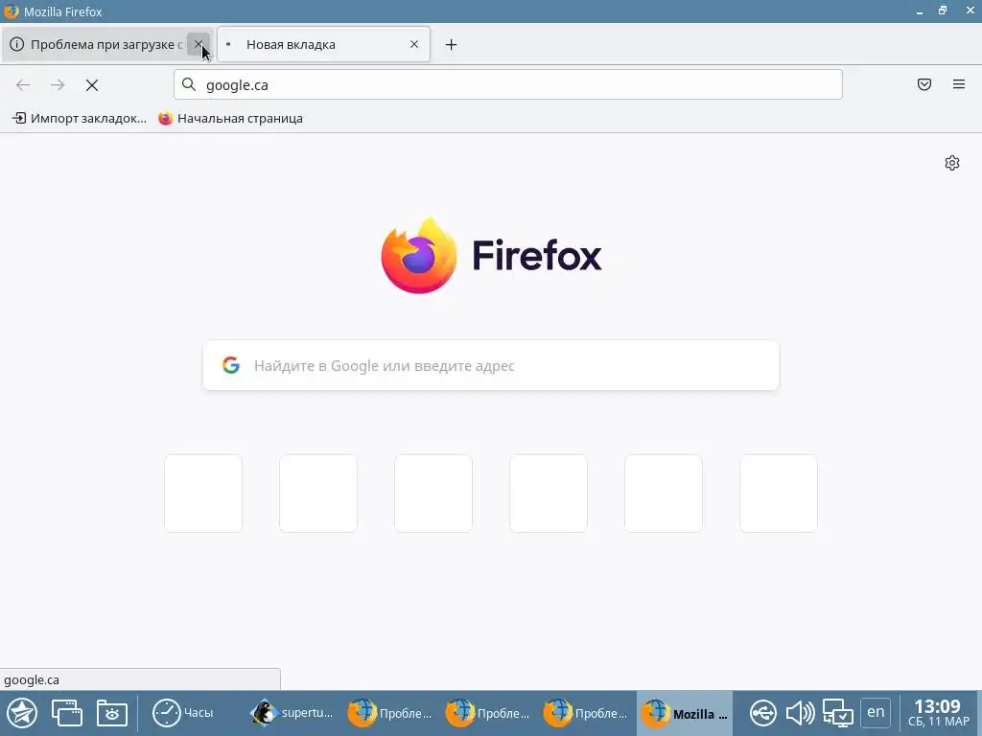Open the clock showing 13:09

pyautogui.click(x=938, y=713)
